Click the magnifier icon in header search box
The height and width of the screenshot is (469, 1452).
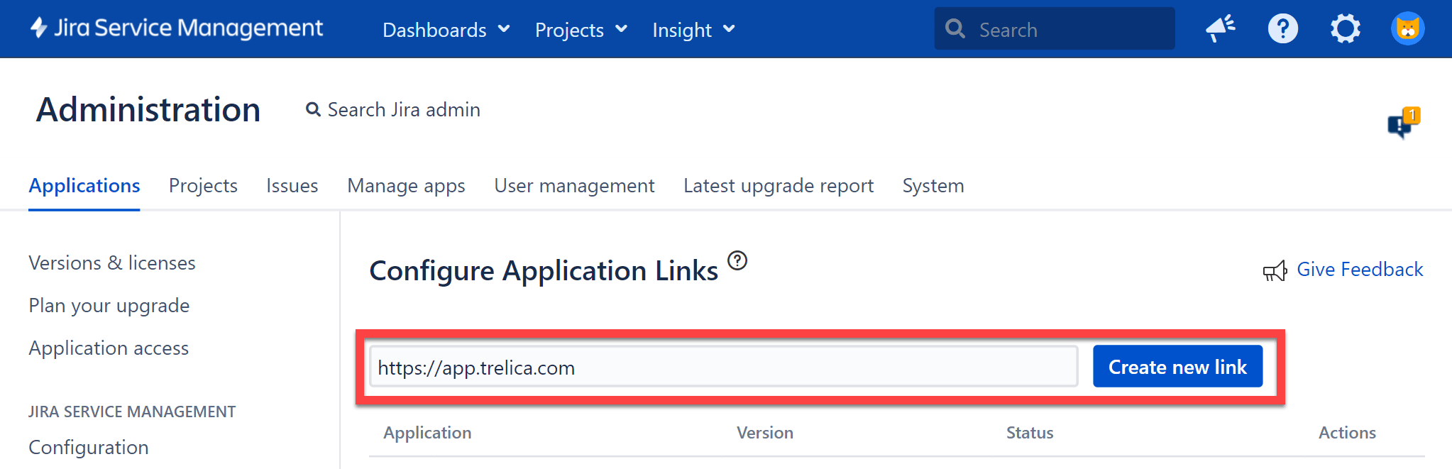point(955,29)
